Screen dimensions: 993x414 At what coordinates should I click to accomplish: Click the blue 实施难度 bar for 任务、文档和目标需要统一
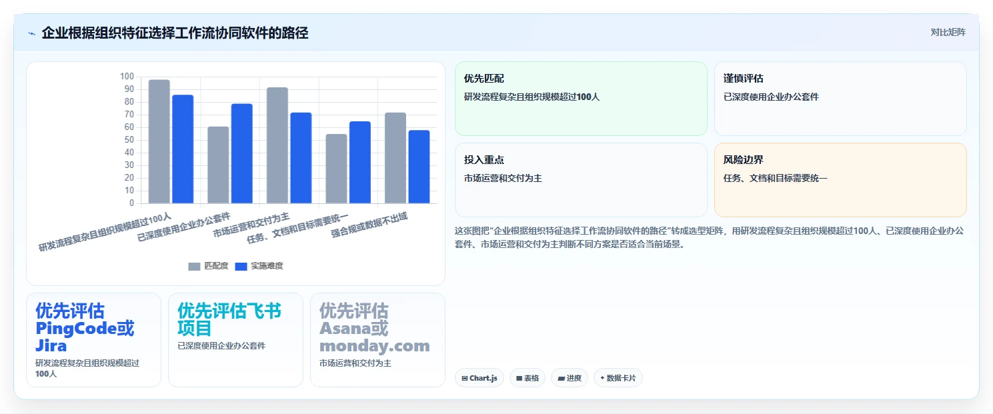pos(360,162)
